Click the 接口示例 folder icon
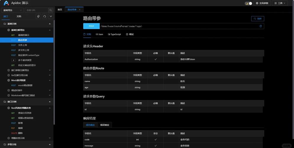Image resolution: width=294 pixels, height=148 pixels. 5,102
